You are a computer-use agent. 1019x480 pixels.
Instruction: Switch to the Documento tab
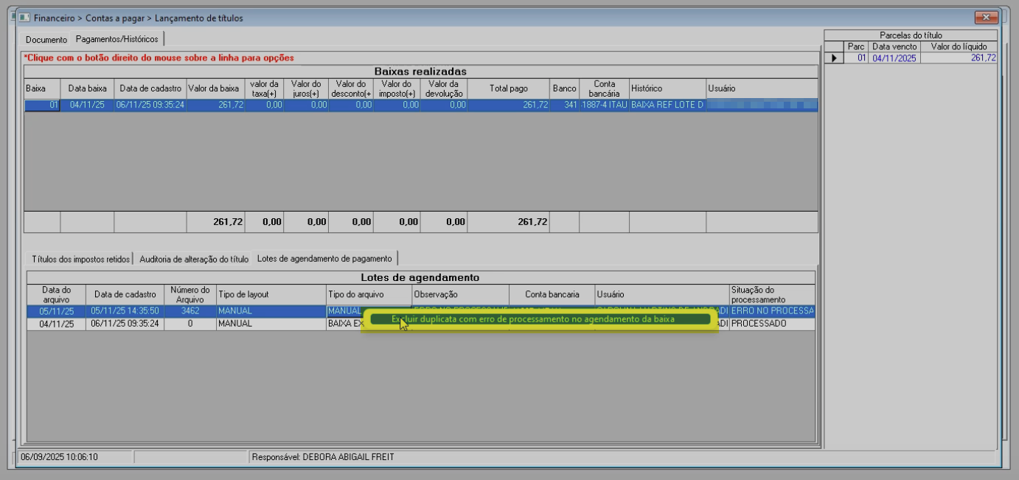click(x=46, y=40)
